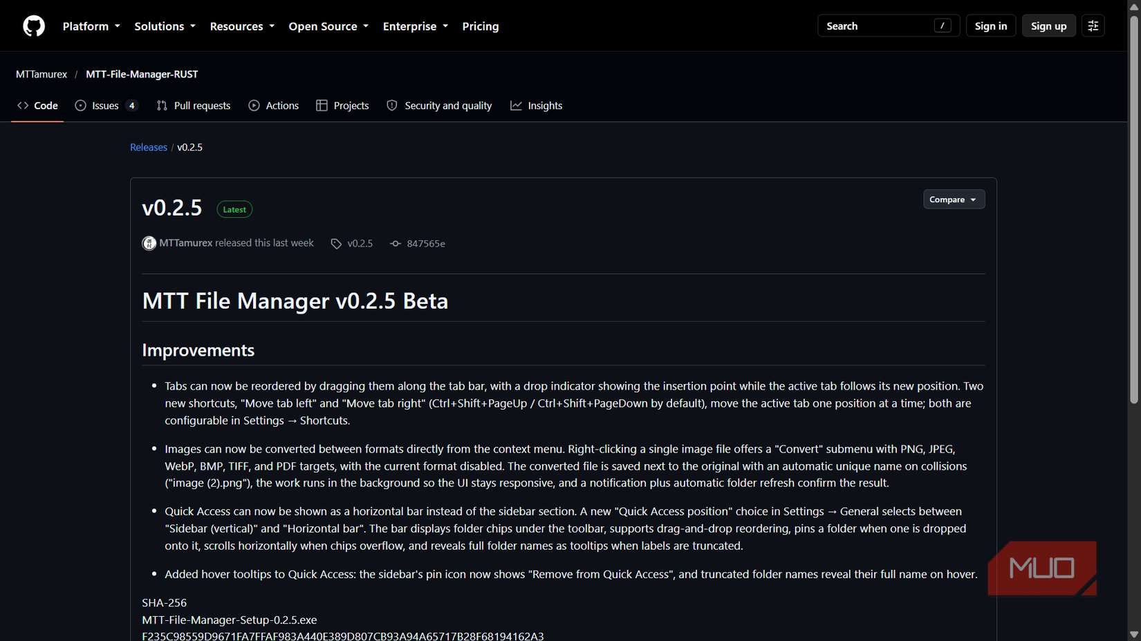Click the slash shortcut key icon in search
The image size is (1141, 641).
943,26
